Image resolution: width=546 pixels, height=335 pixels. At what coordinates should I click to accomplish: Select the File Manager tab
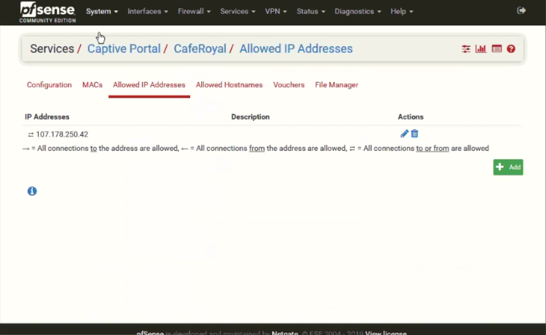[336, 85]
